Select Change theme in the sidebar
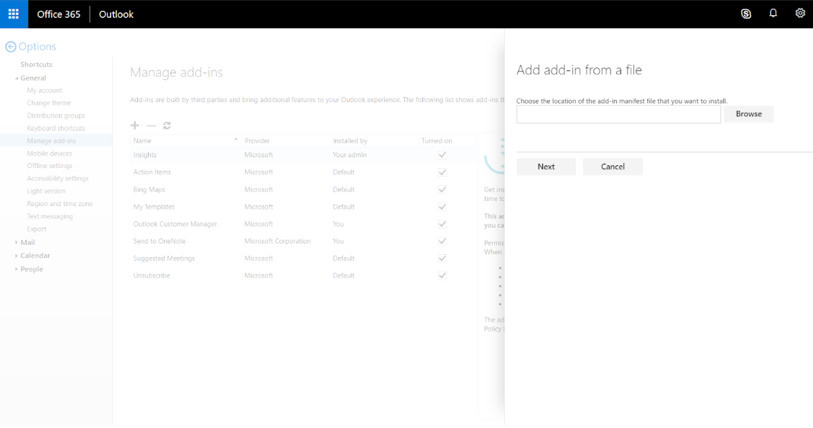Viewport: 813px width, 428px height. [x=49, y=103]
